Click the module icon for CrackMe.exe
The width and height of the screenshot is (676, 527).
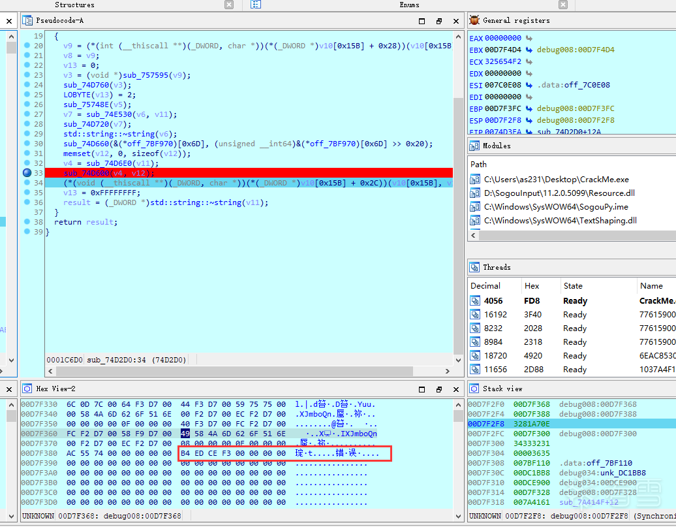tap(475, 179)
